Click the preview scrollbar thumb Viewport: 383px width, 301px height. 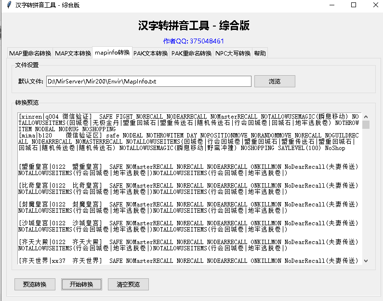pyautogui.click(x=366, y=125)
